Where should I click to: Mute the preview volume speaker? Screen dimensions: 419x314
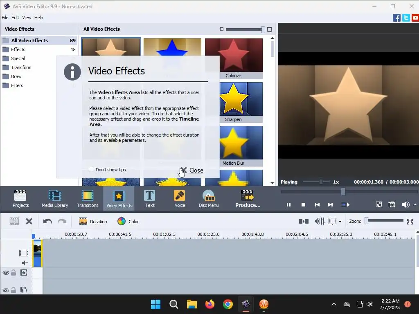[405, 205]
